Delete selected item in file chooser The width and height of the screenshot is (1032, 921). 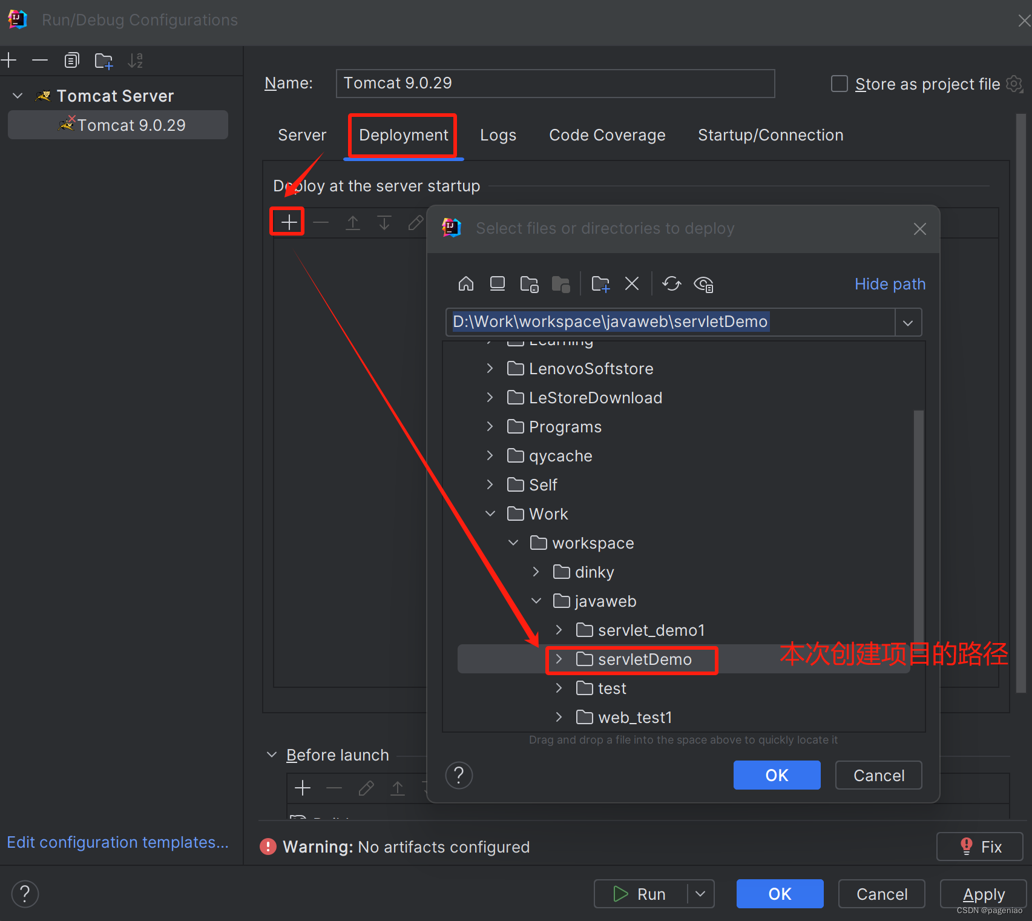pyautogui.click(x=632, y=283)
